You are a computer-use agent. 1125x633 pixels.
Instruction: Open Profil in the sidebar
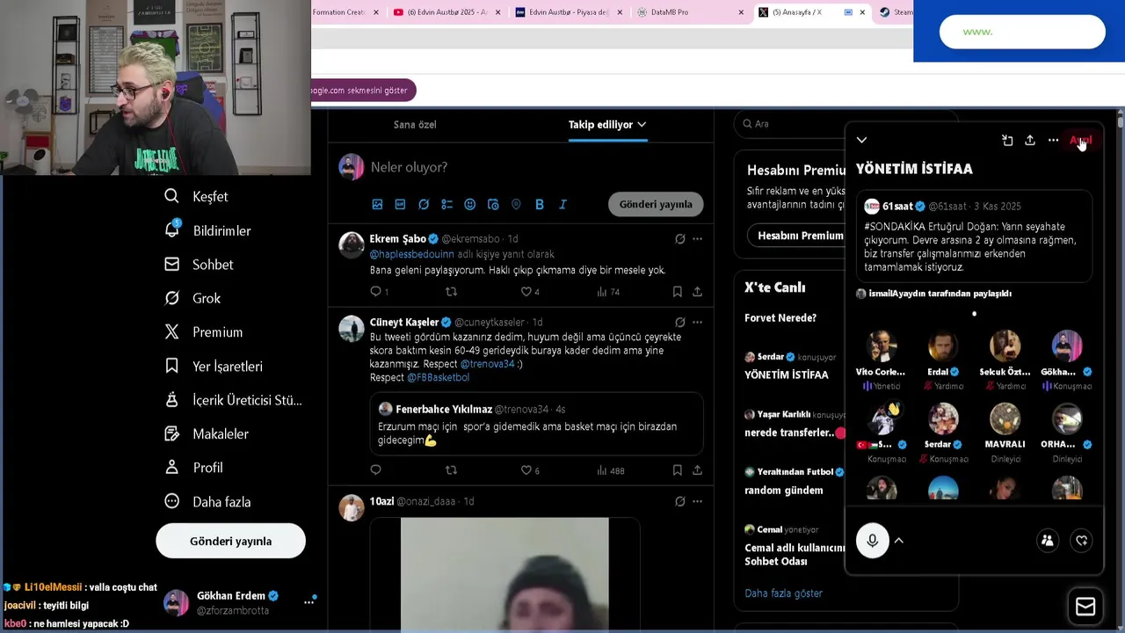pyautogui.click(x=193, y=468)
